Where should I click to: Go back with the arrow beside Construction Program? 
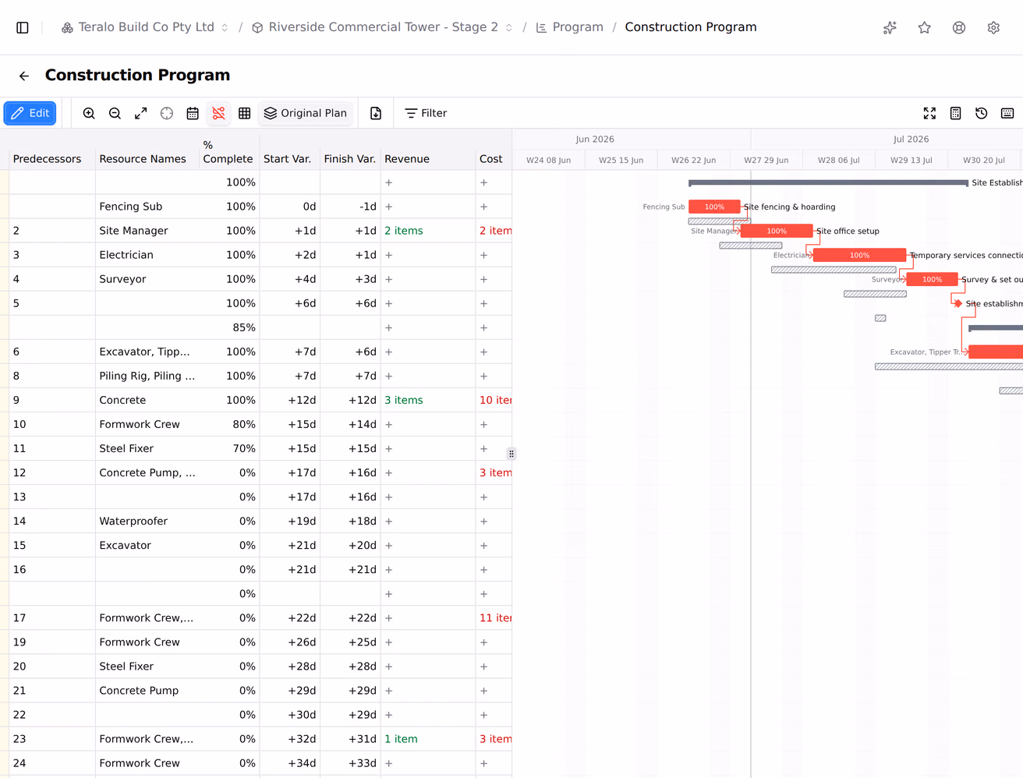point(24,76)
